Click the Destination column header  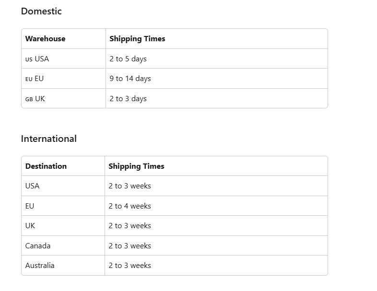tap(46, 166)
